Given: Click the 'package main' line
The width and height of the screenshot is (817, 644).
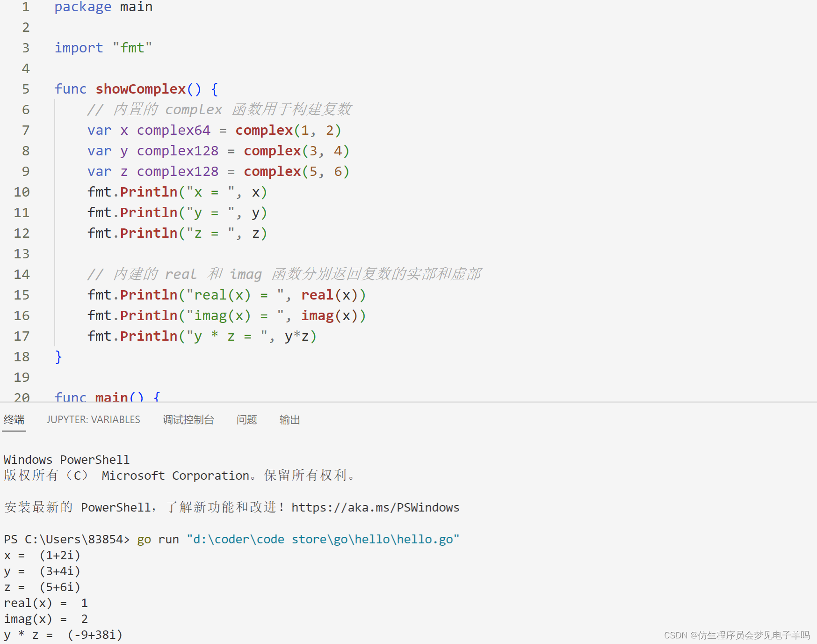Looking at the screenshot, I should [103, 7].
